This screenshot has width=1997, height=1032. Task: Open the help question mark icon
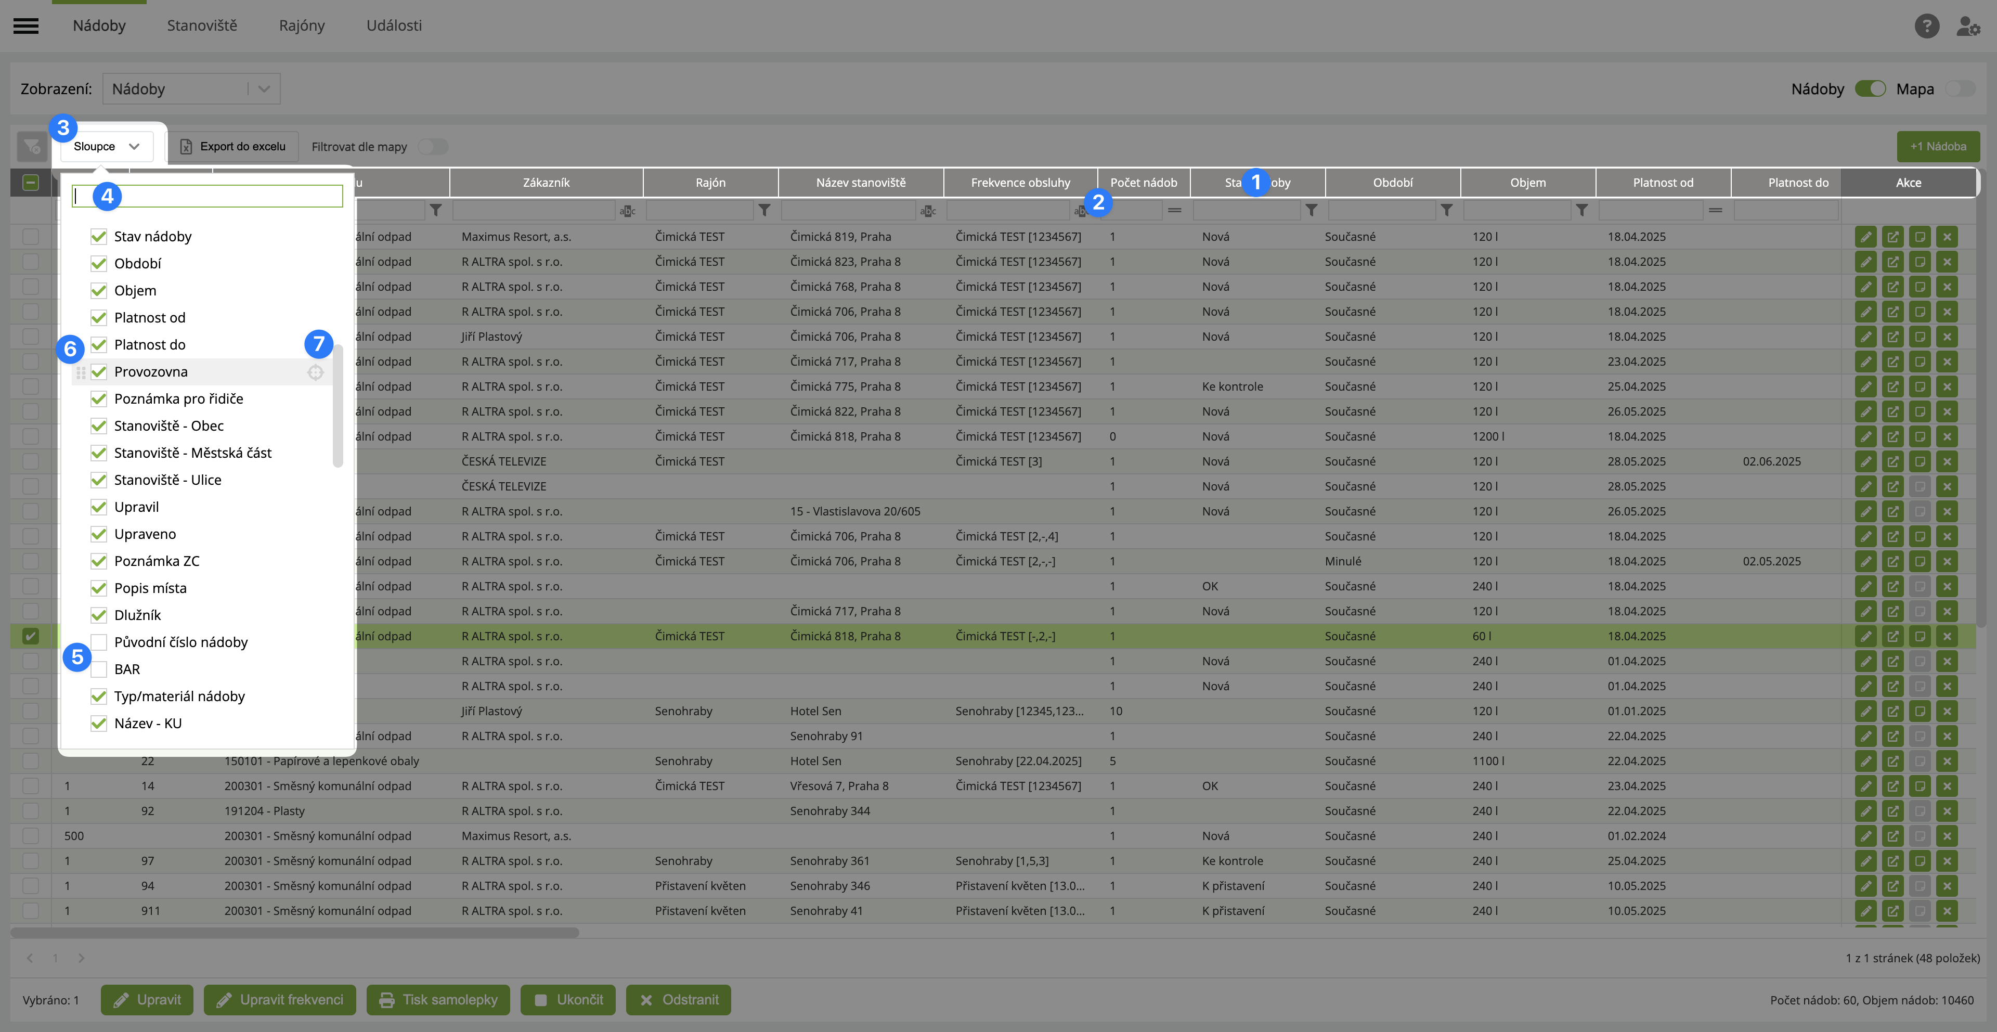tap(1926, 25)
